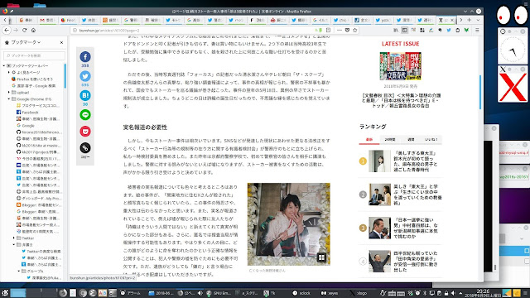Open the Facebook bookmark
530x298 pixels.
tap(27, 113)
